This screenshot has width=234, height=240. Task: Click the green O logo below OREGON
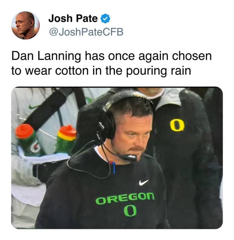coord(130,211)
